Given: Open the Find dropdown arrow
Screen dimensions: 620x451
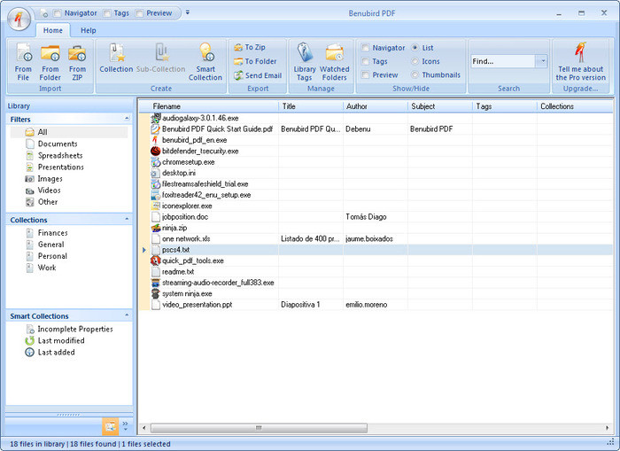Looking at the screenshot, I should pyautogui.click(x=542, y=61).
